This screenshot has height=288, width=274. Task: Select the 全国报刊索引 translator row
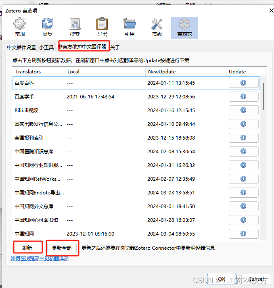[x=136, y=138]
